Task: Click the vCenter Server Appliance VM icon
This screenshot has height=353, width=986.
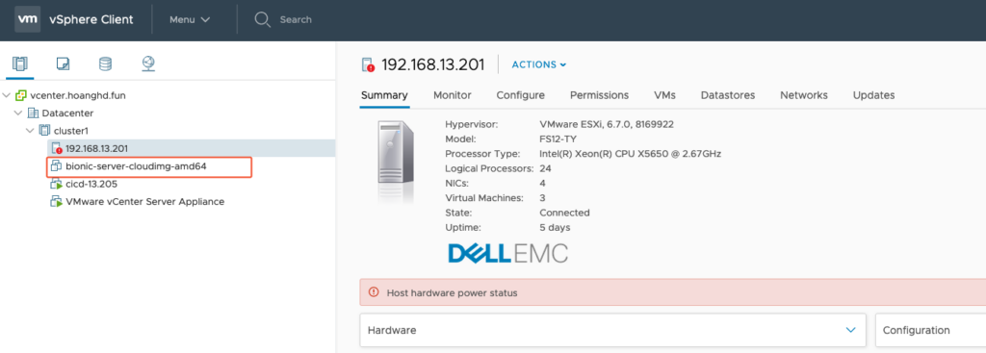Action: tap(56, 202)
